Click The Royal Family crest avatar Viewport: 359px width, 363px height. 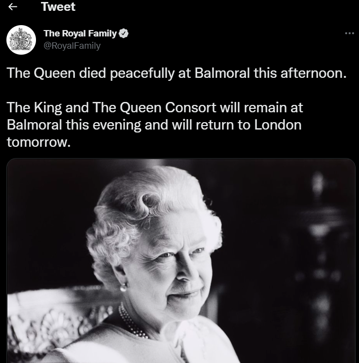point(21,39)
